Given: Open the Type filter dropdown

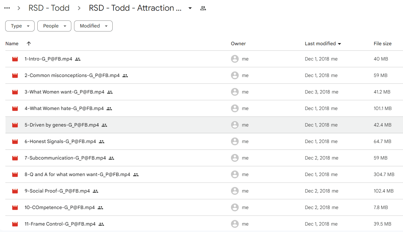Looking at the screenshot, I should (20, 26).
